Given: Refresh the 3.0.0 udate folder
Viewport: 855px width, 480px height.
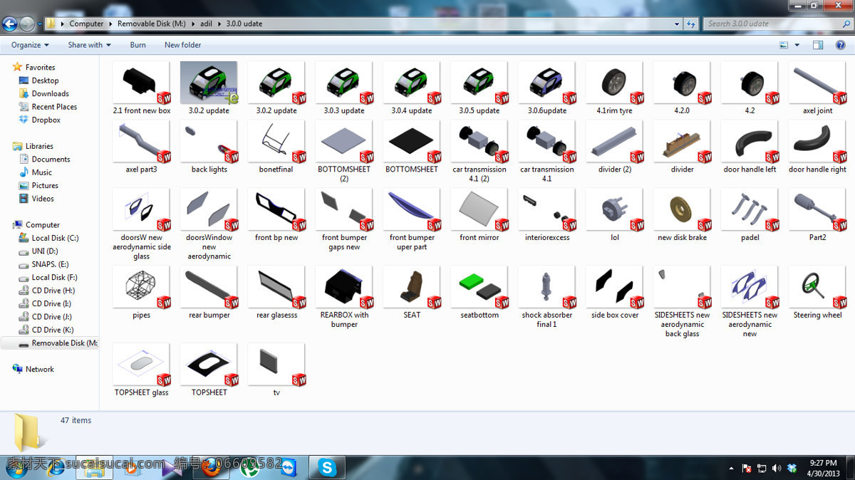Looking at the screenshot, I should [690, 24].
